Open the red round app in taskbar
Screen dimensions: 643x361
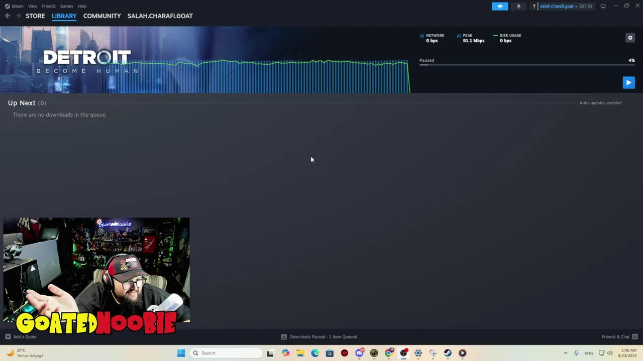(344, 353)
